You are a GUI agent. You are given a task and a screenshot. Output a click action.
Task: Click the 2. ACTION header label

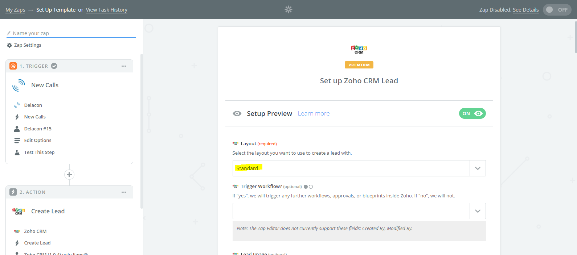(x=33, y=192)
